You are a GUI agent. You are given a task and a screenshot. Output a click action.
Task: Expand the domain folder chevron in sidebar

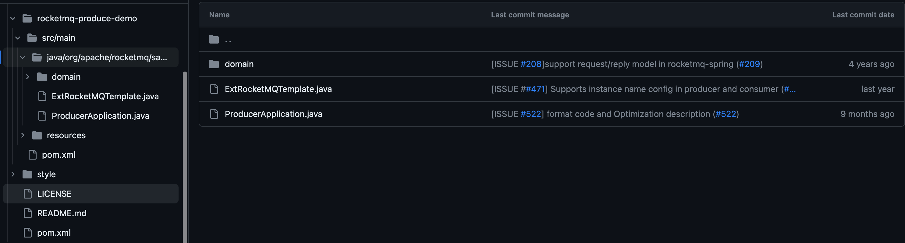(x=28, y=77)
